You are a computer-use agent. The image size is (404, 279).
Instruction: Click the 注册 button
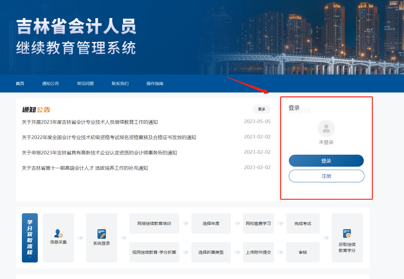326,176
